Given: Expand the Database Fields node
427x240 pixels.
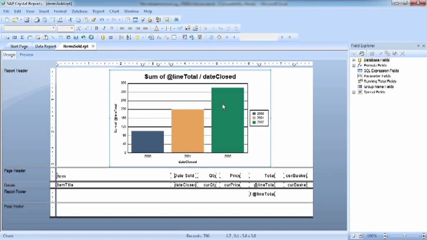Looking at the screenshot, I should [354, 60].
